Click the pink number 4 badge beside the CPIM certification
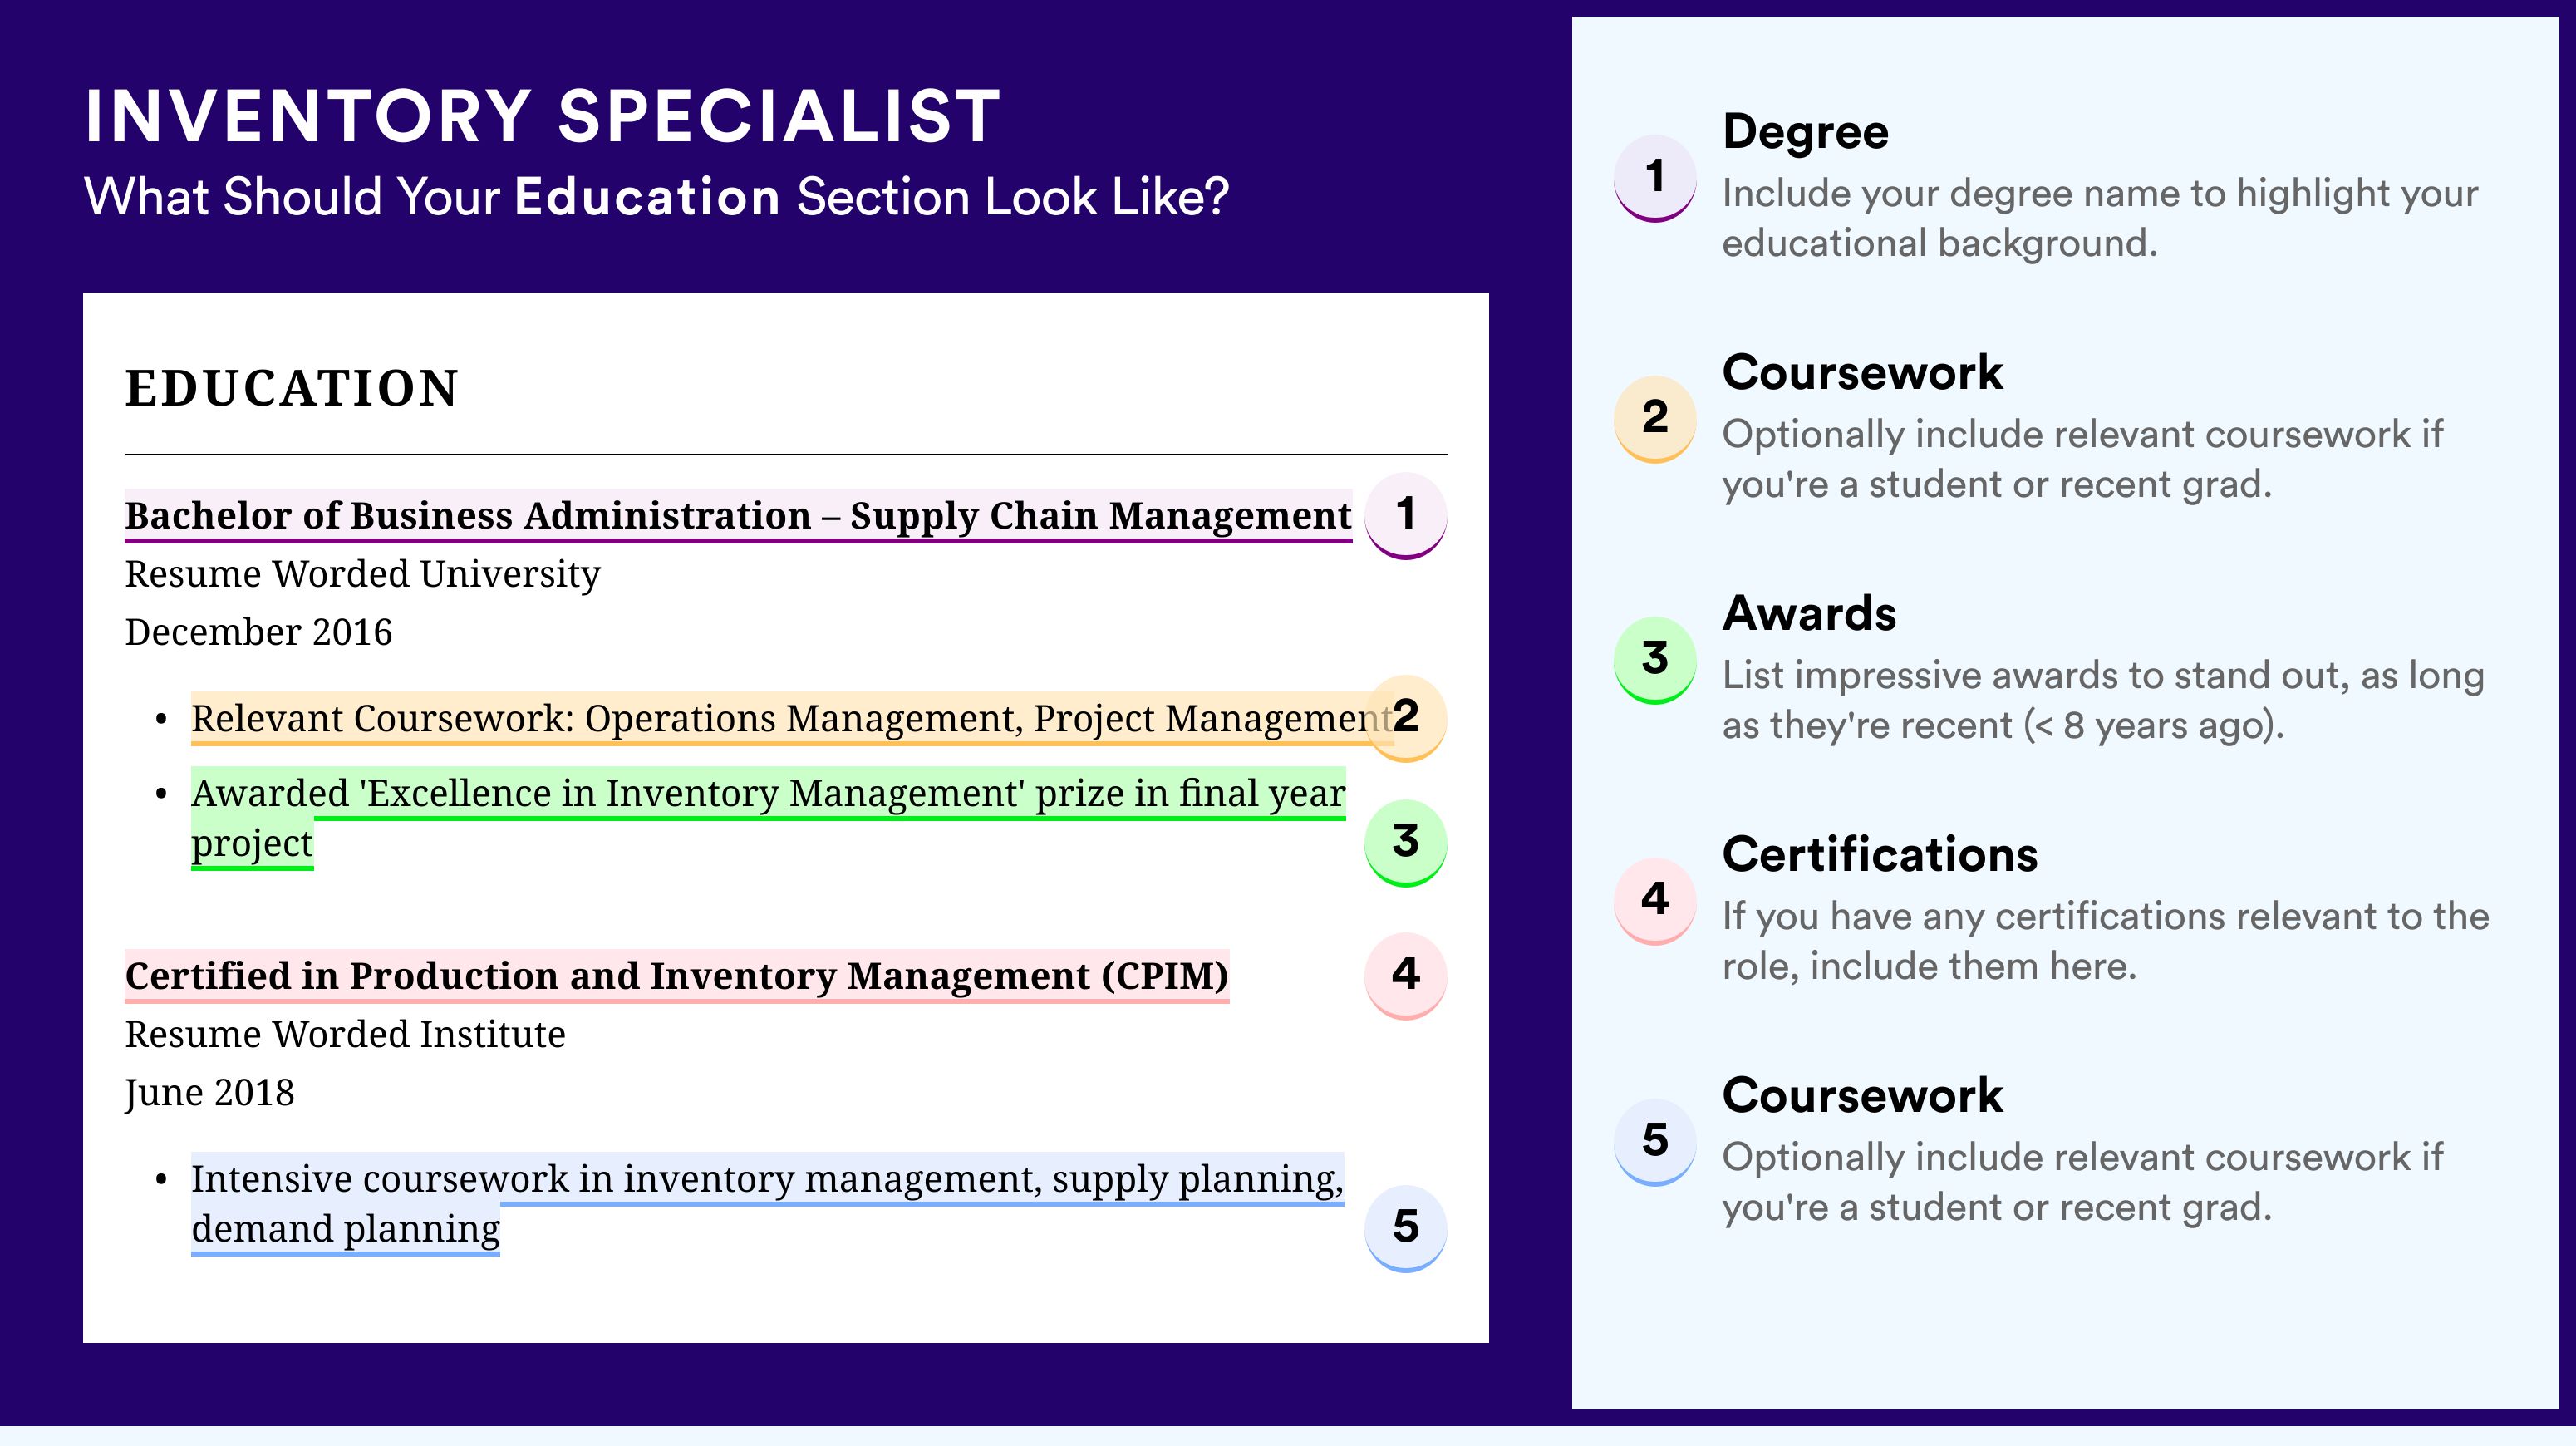 click(1405, 976)
